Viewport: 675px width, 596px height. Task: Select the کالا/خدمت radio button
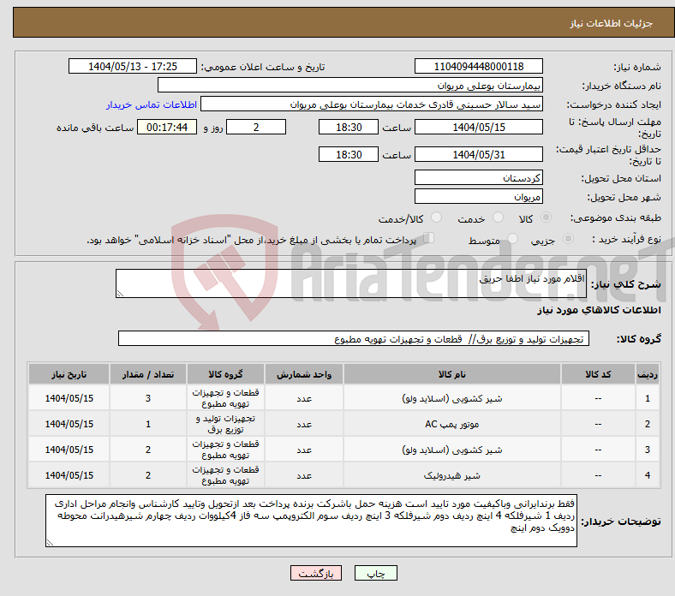click(436, 218)
